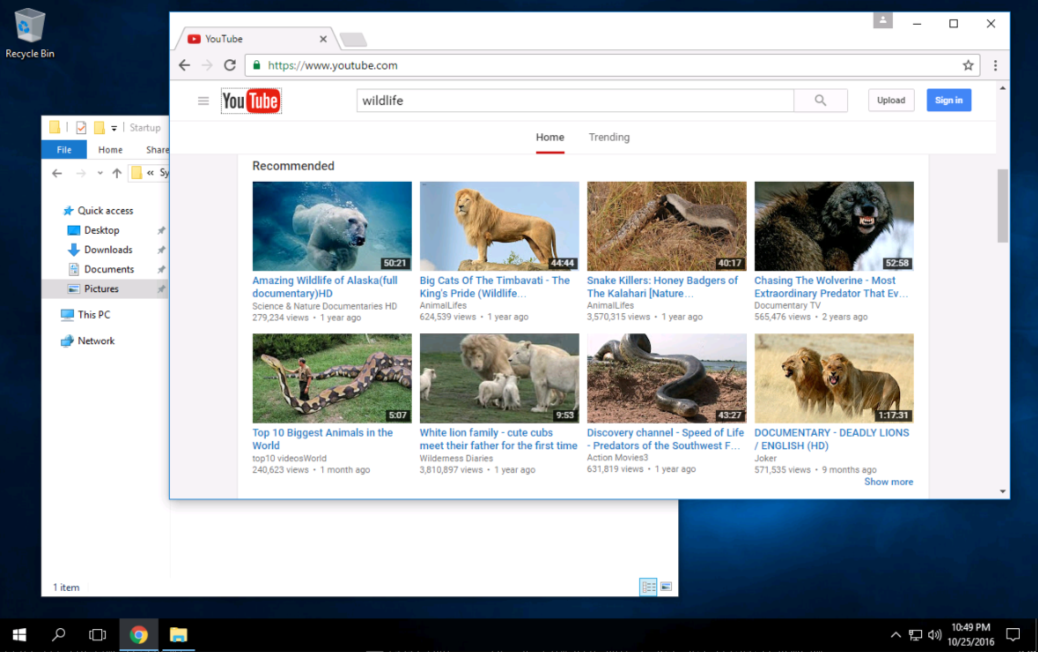Image resolution: width=1038 pixels, height=652 pixels.
Task: Click the YouTube search magnifier button
Action: click(820, 100)
